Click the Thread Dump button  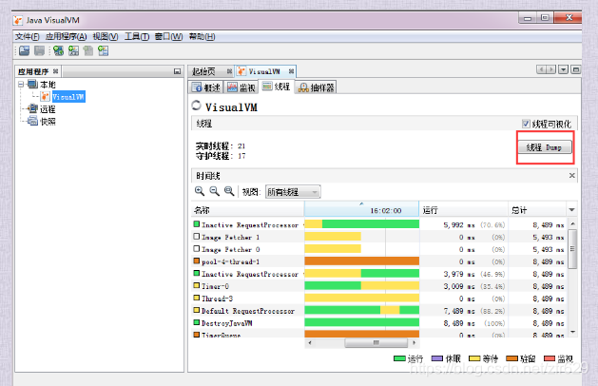545,147
